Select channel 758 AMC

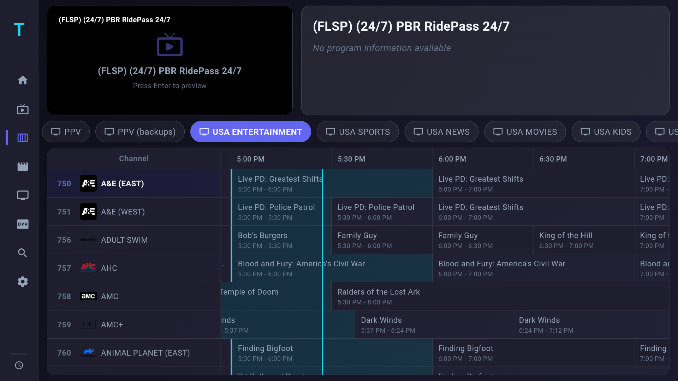tap(134, 296)
